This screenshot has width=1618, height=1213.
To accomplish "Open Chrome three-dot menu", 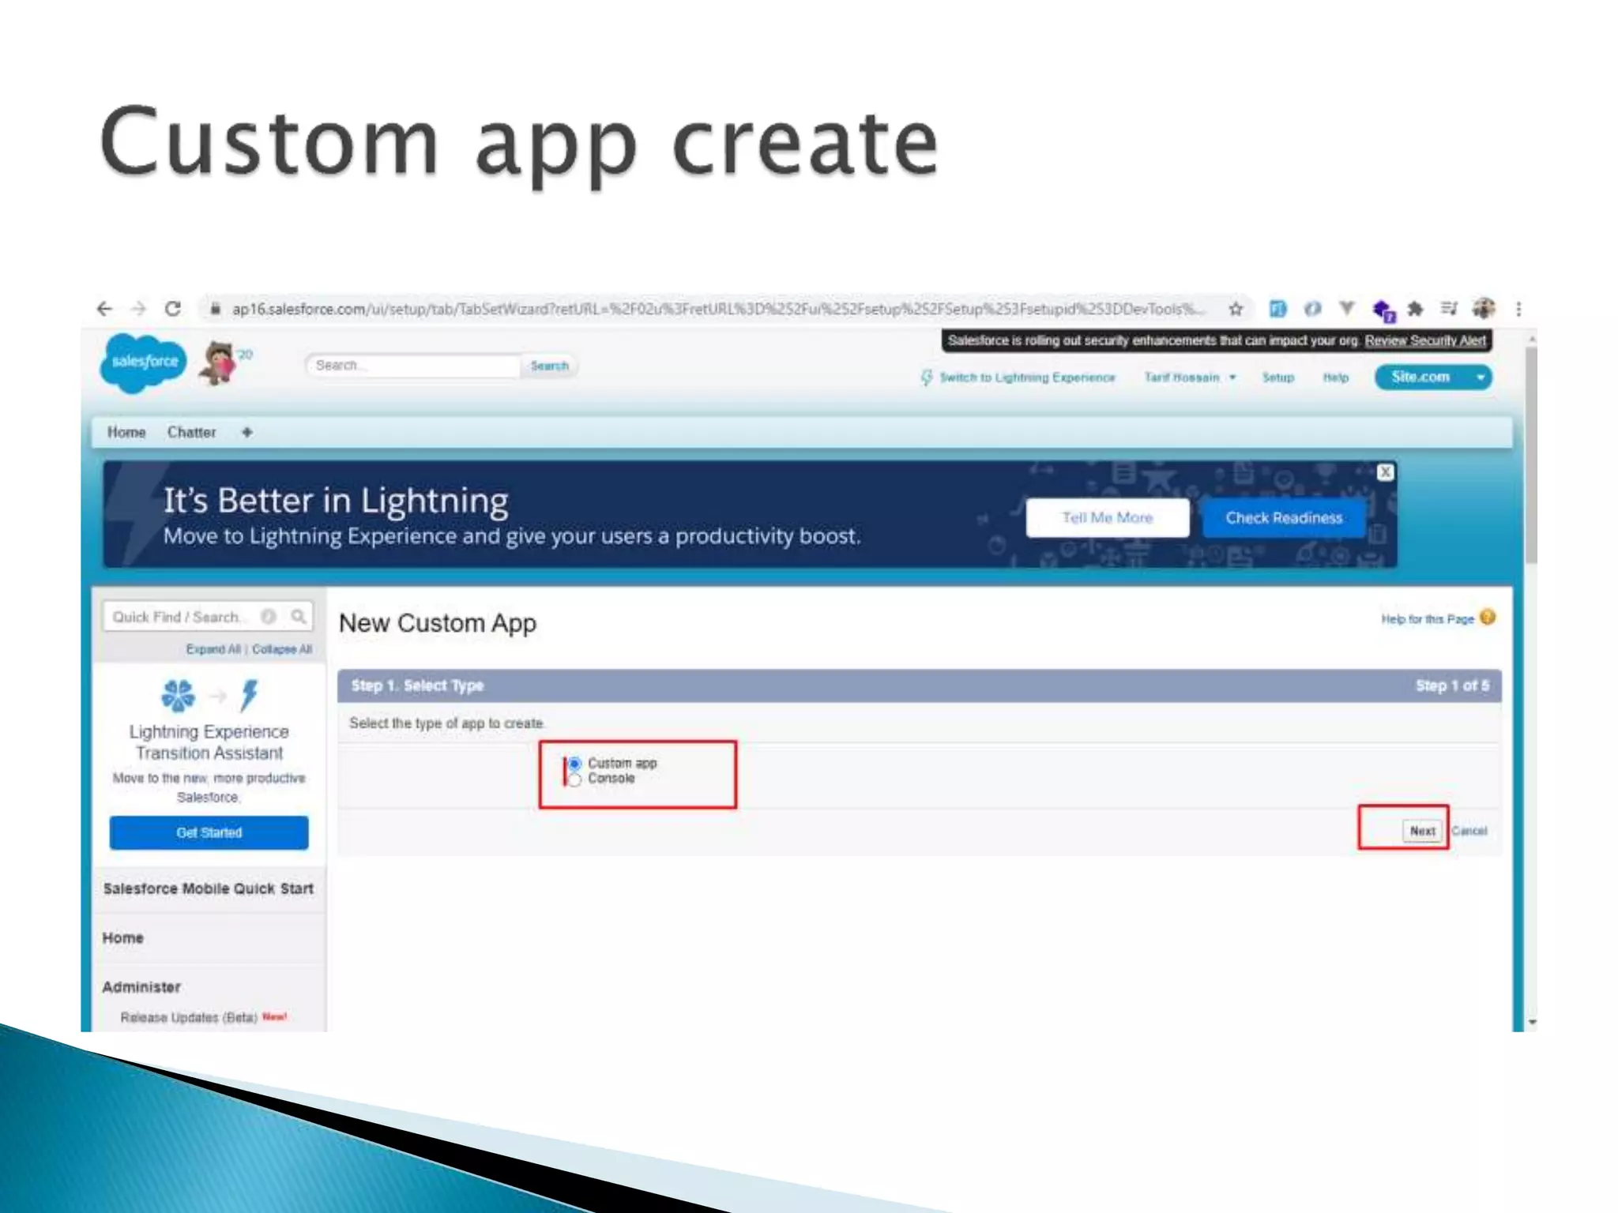I will click(1518, 309).
